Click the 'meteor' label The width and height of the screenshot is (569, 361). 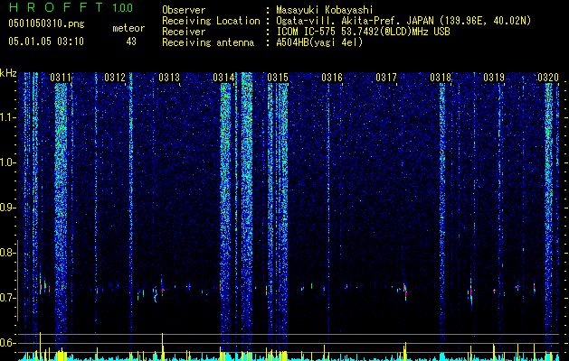click(128, 28)
